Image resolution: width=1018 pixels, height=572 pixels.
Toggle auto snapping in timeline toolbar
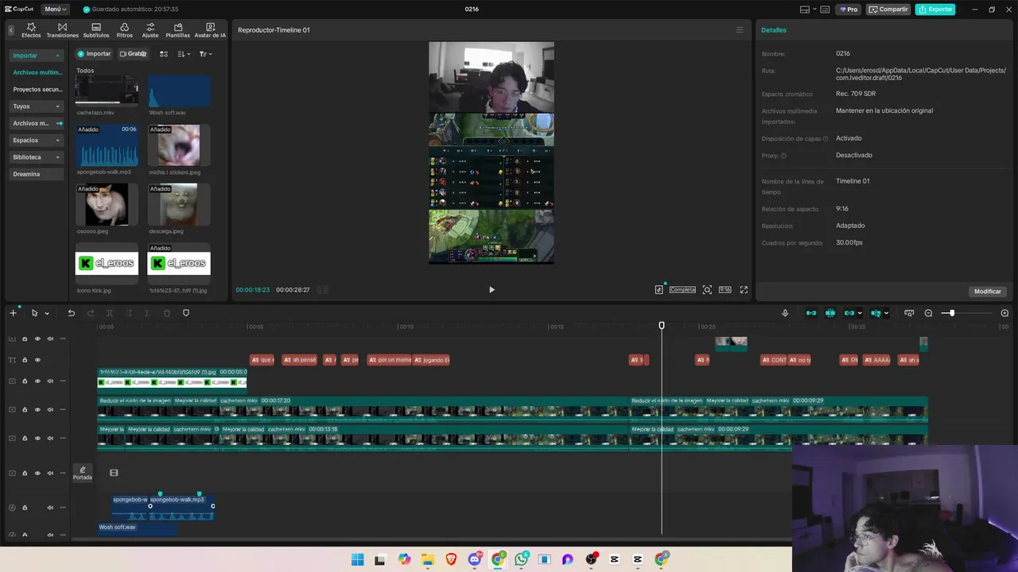830,313
